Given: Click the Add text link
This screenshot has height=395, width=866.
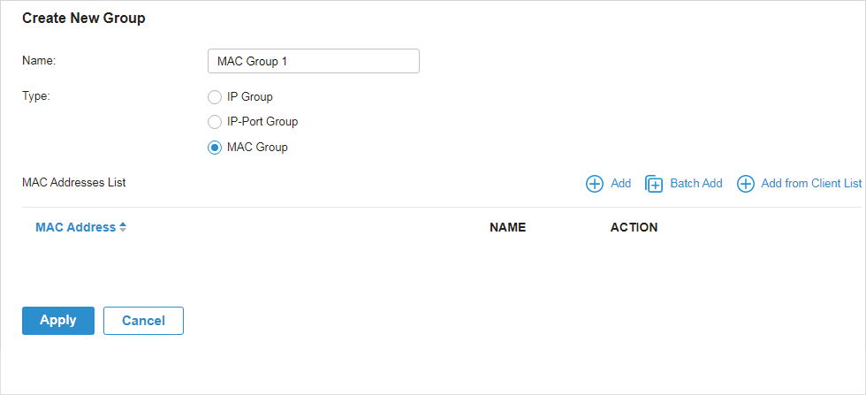Looking at the screenshot, I should [620, 184].
